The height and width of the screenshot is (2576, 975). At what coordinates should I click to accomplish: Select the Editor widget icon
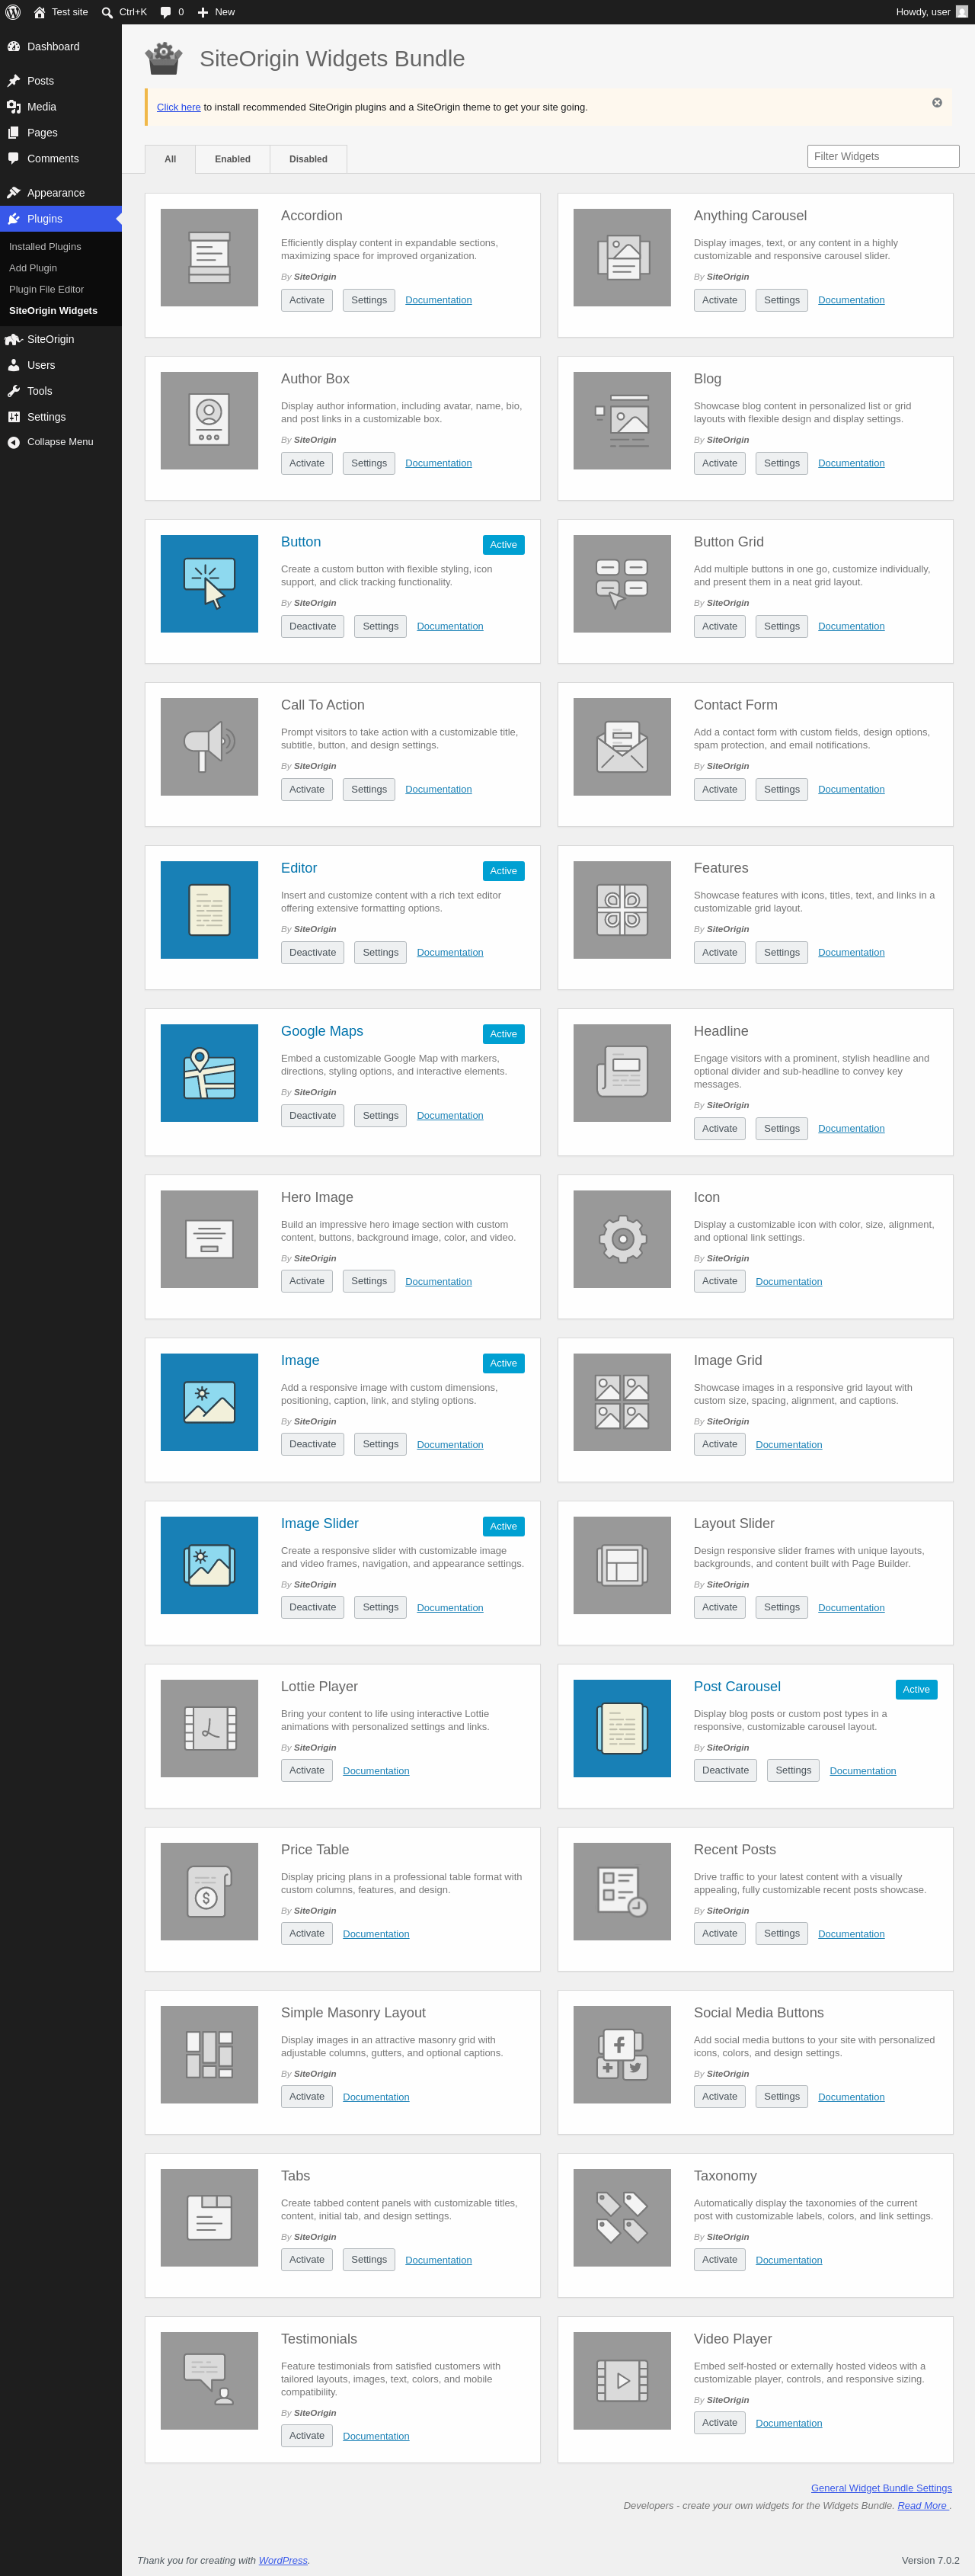[x=209, y=909]
